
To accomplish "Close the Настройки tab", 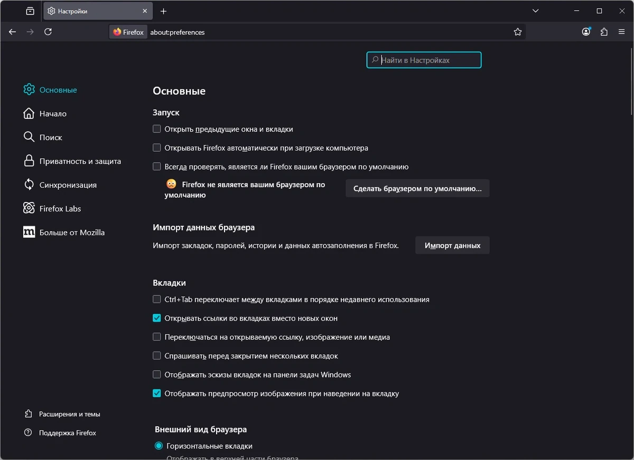I will 145,11.
